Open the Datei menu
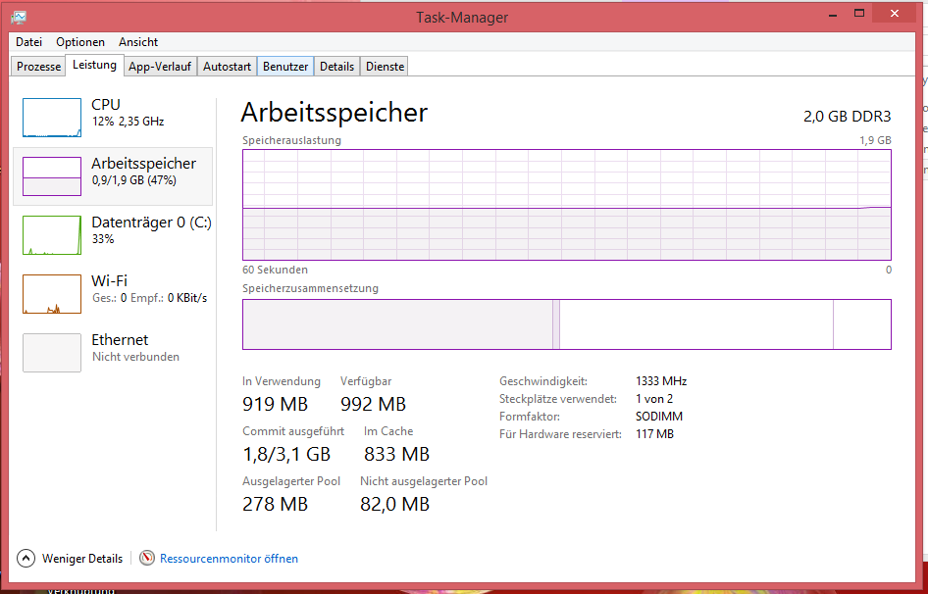The width and height of the screenshot is (928, 594). point(29,42)
